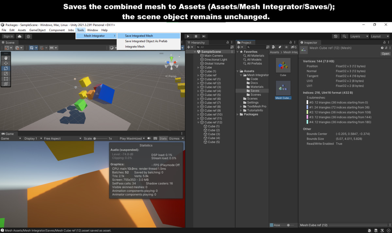
Task: Open the cloud services icon
Action: 20,36
